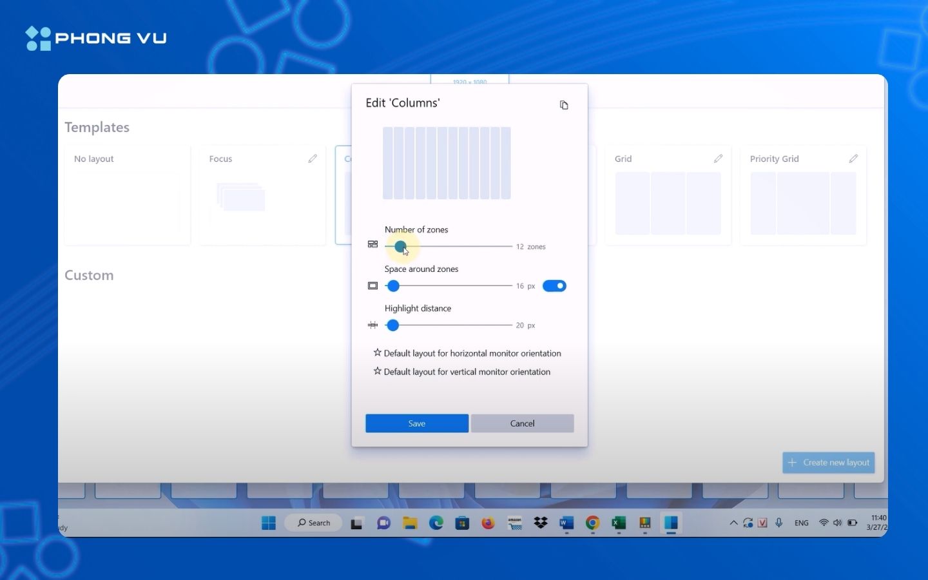Launch Firefox from the taskbar
Viewport: 928px width, 580px height.
[x=488, y=523]
